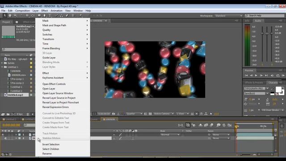Click Play in the Preview panel
Screen dimensions: 286x161
point(256,76)
